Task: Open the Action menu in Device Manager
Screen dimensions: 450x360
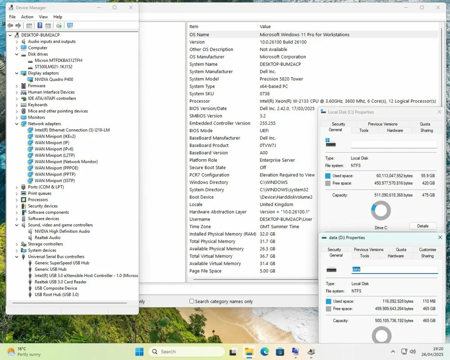Action: [x=27, y=17]
